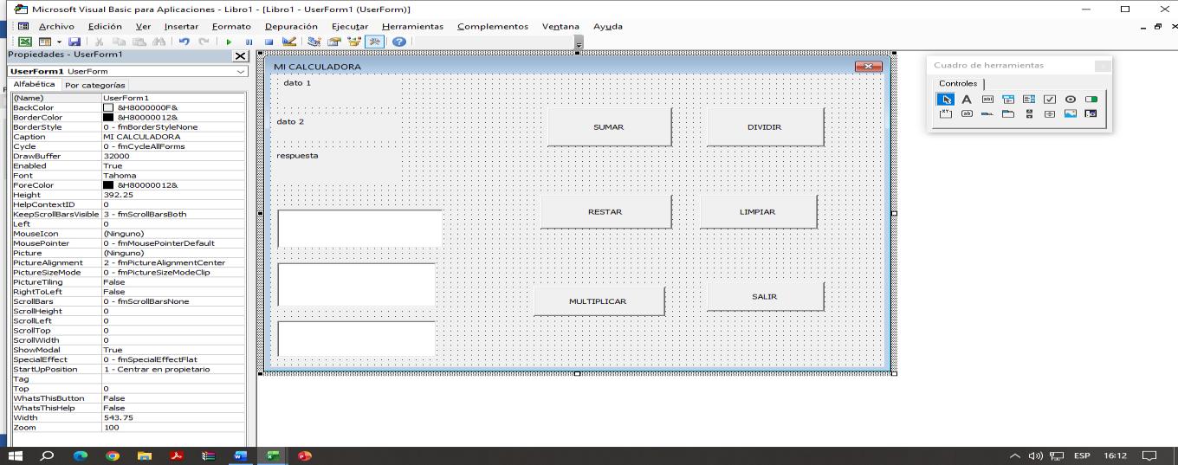Pause execution with the break icon

click(249, 42)
